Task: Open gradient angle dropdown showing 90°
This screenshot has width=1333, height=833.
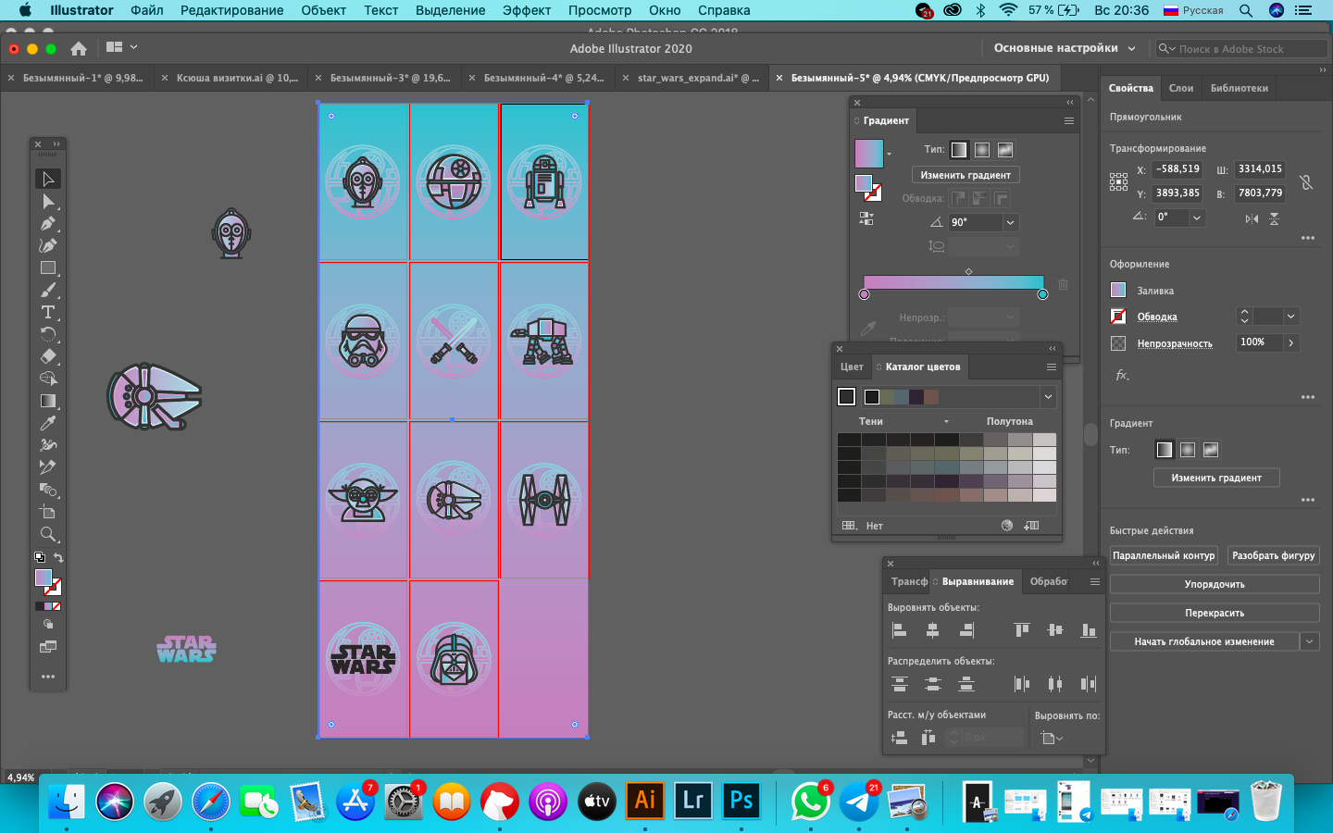Action: [x=1010, y=222]
